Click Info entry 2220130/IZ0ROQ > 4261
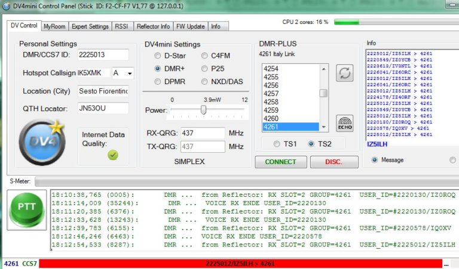Screen dimensions: 459x269 399,122
